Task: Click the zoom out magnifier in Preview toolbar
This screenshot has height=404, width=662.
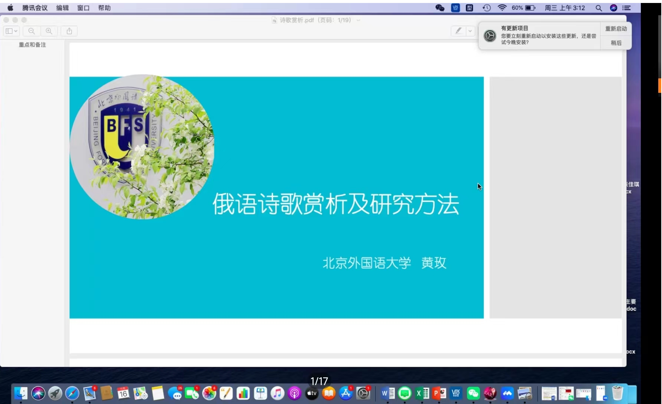Action: [x=32, y=31]
